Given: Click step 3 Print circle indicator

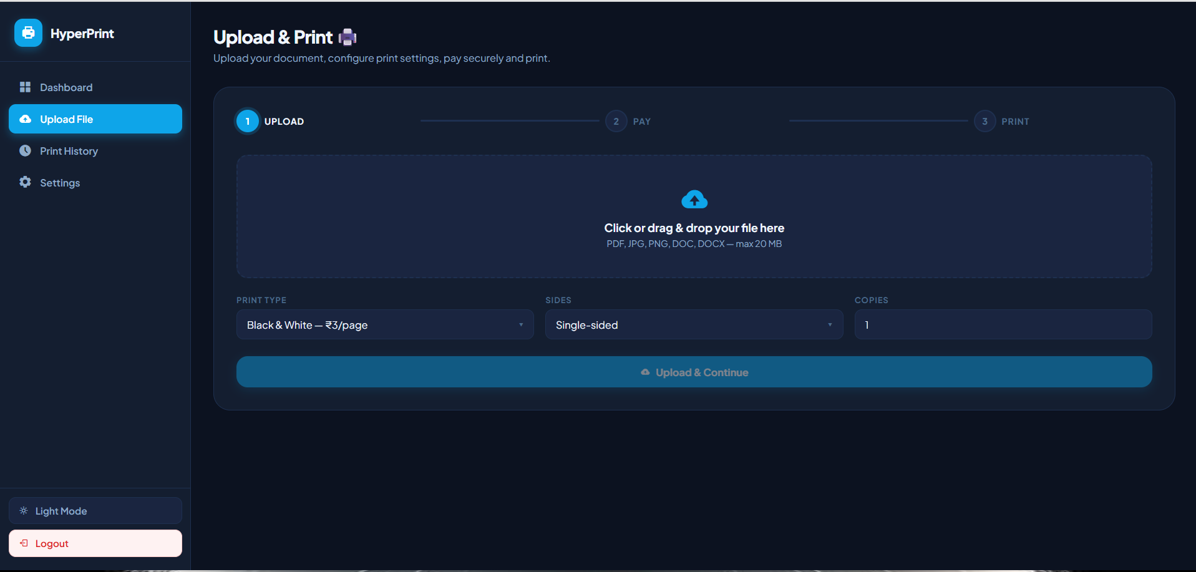Looking at the screenshot, I should [985, 121].
